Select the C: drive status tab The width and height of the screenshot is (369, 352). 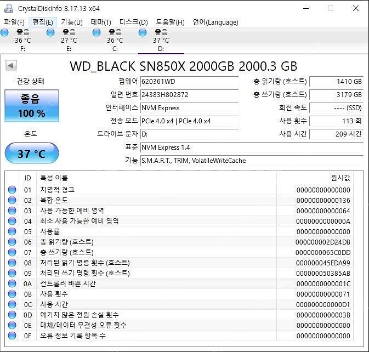[115, 40]
